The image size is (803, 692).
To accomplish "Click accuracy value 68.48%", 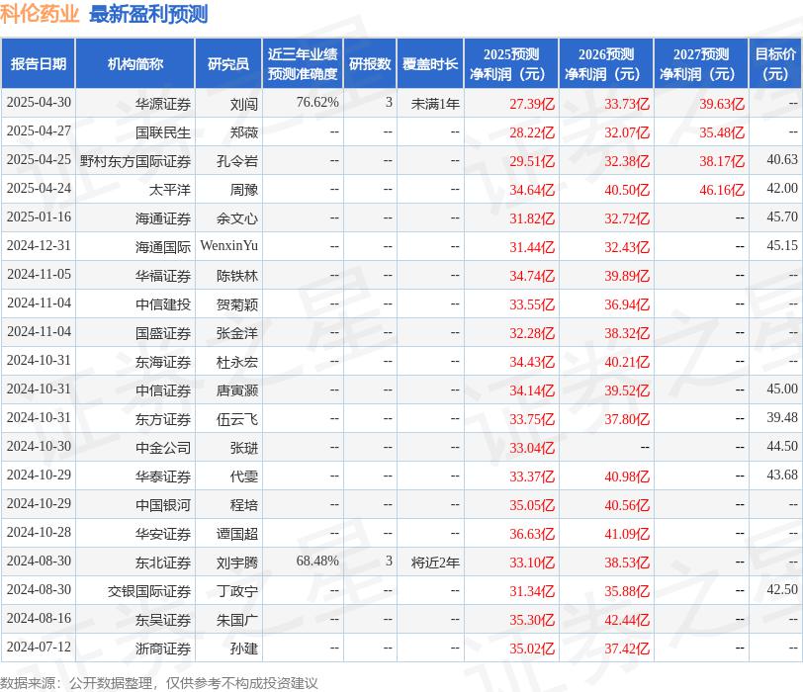I will [317, 561].
